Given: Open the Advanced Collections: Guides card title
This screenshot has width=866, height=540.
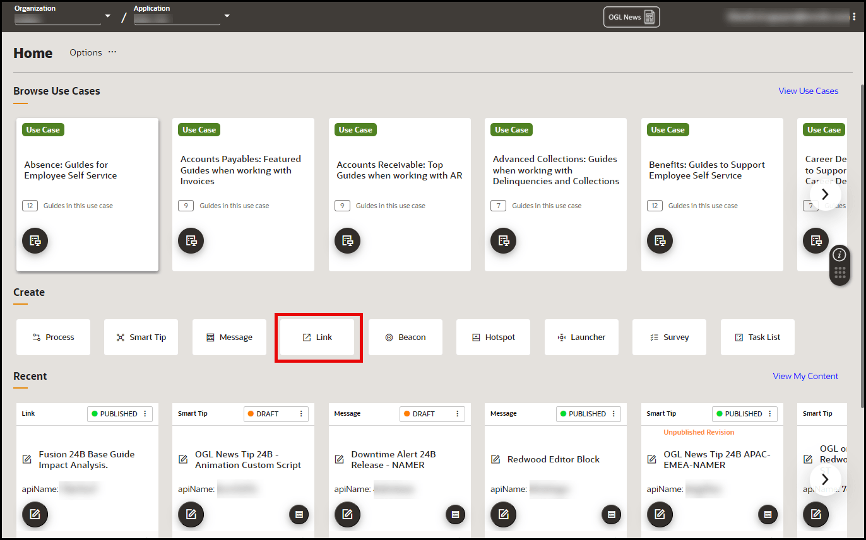Looking at the screenshot, I should 556,170.
